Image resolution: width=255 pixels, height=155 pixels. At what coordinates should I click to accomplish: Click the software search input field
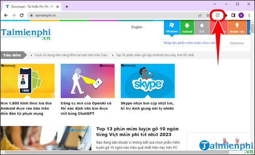190,43
